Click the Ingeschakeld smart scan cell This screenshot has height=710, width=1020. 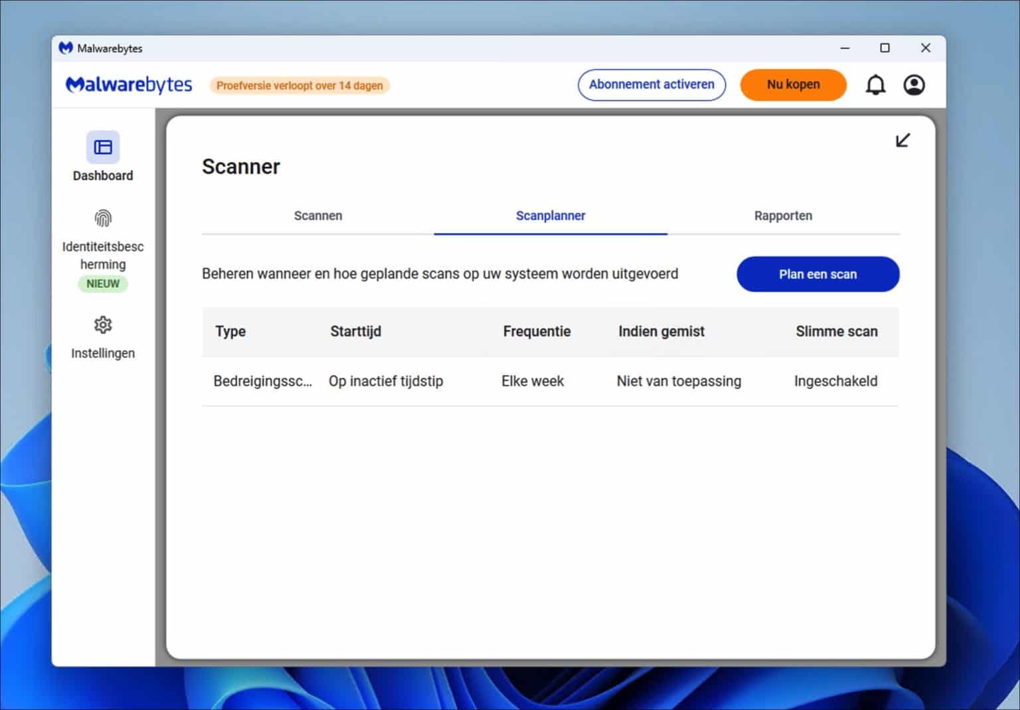(836, 381)
